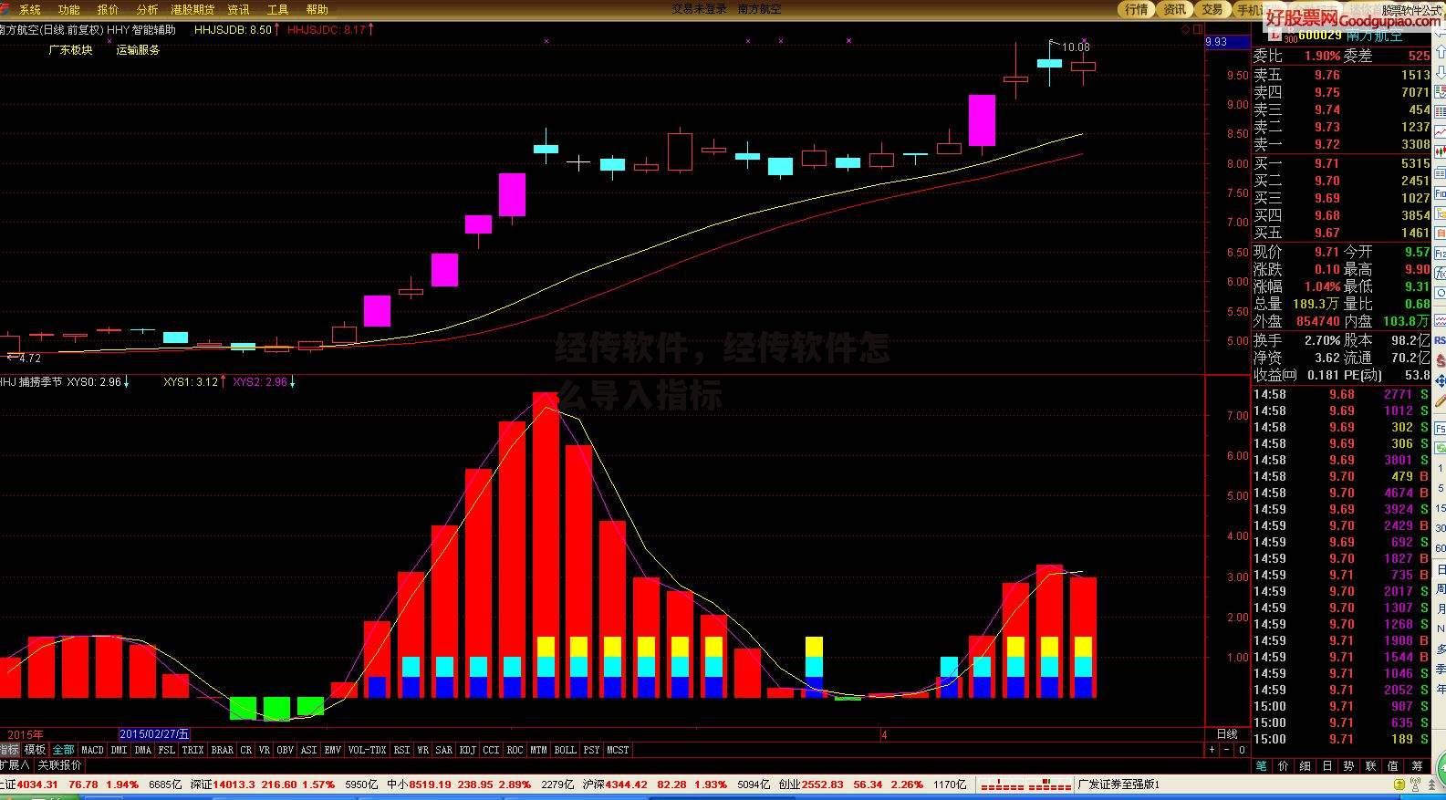Click the 日线 period selector
This screenshot has width=1446, height=800.
pyautogui.click(x=1227, y=734)
